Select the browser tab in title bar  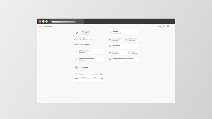[x=67, y=21]
